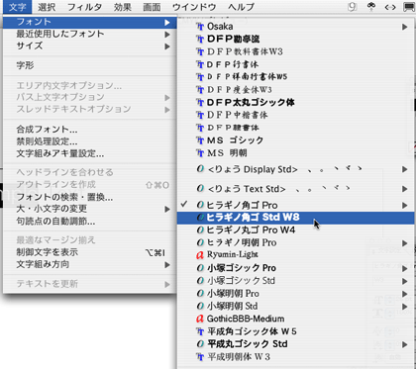This screenshot has width=416, height=369.
Task: Expand ヒラギノ角ゴ Pro submenu arrow
Action: coord(405,205)
